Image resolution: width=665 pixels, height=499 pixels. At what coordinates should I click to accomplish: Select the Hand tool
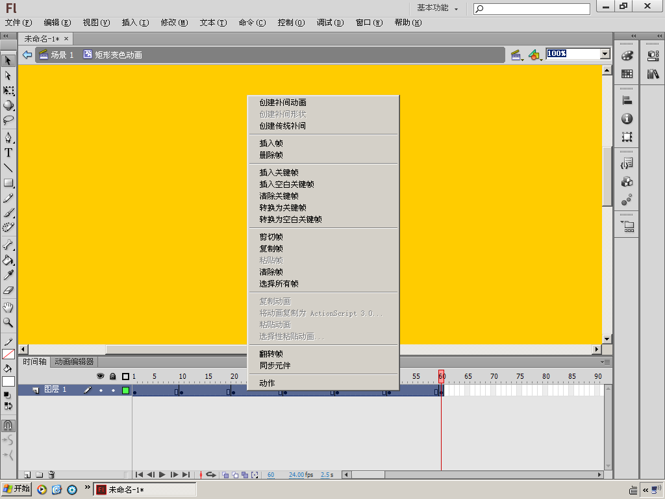click(8, 307)
